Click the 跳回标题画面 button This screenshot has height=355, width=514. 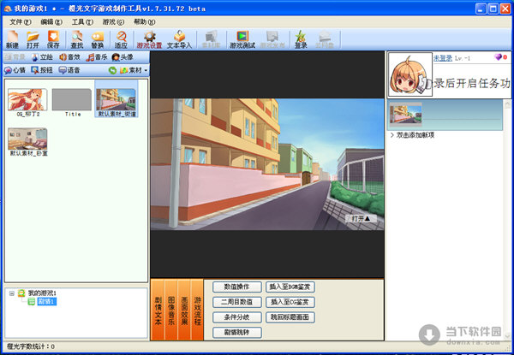tap(290, 317)
